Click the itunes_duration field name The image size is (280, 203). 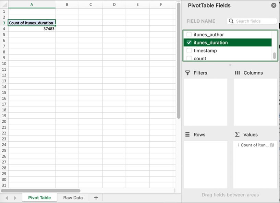coord(211,43)
